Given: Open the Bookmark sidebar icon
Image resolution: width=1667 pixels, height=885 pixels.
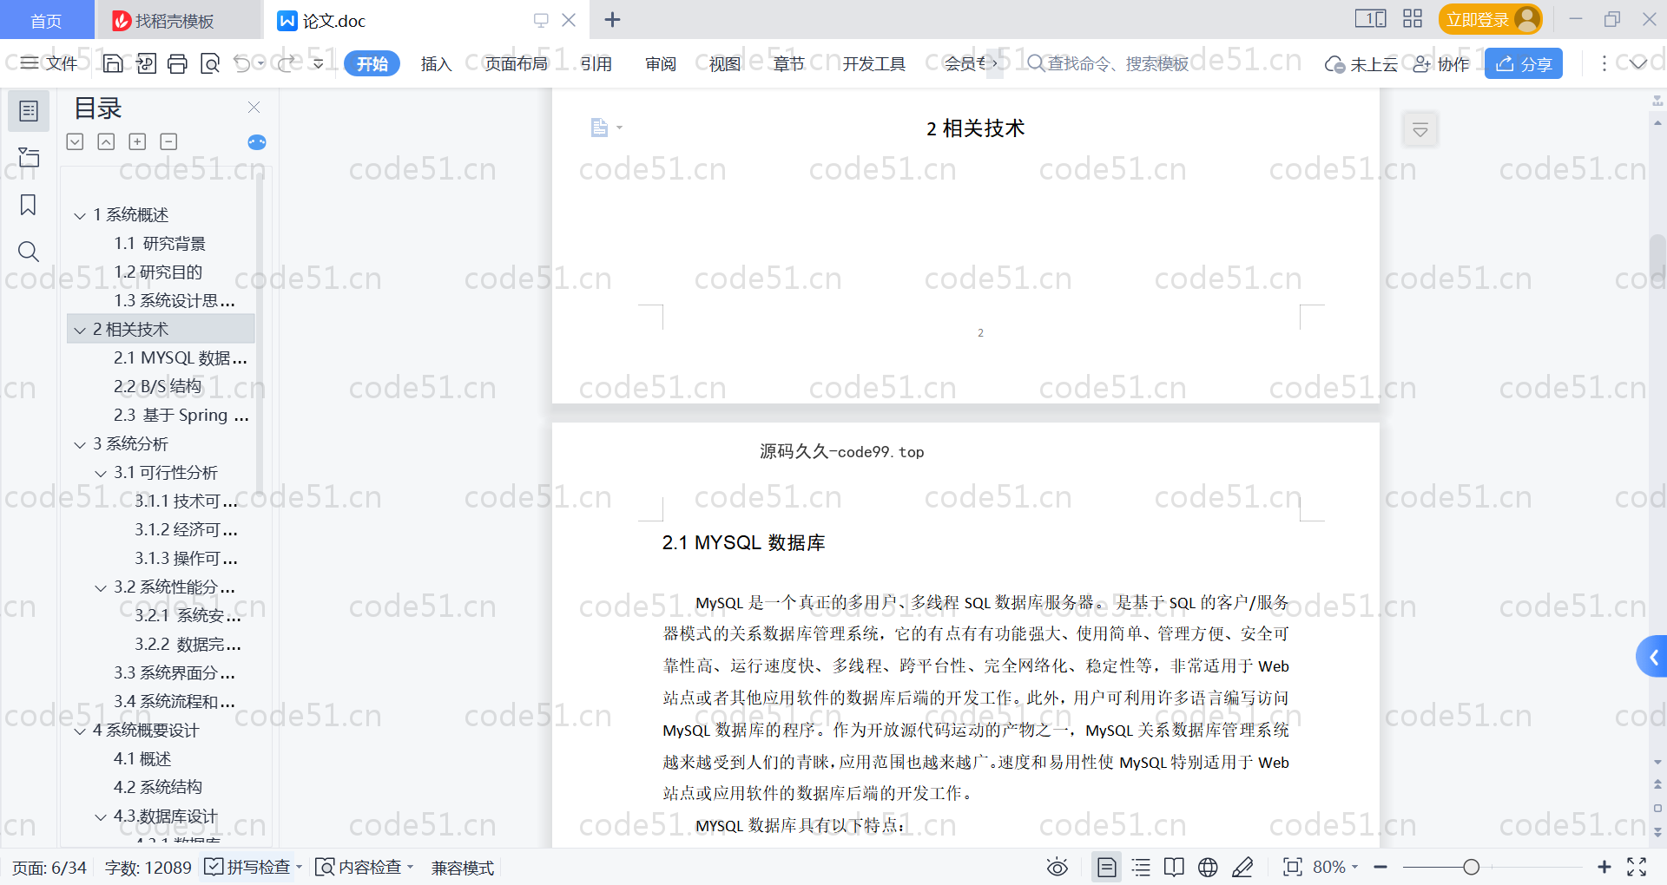Looking at the screenshot, I should tap(29, 205).
